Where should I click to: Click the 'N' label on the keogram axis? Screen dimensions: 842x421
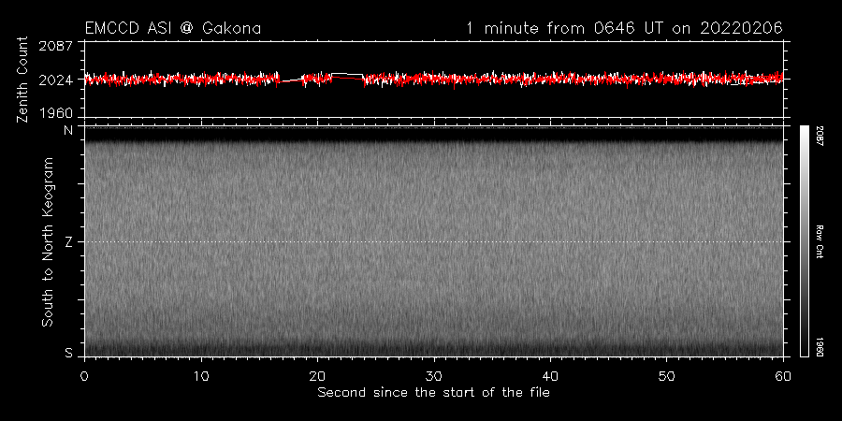tap(68, 130)
